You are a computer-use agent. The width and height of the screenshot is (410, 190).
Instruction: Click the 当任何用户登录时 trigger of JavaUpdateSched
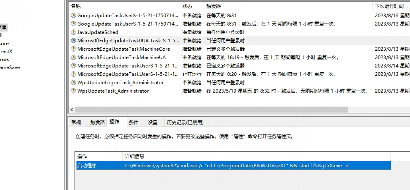coord(226,32)
